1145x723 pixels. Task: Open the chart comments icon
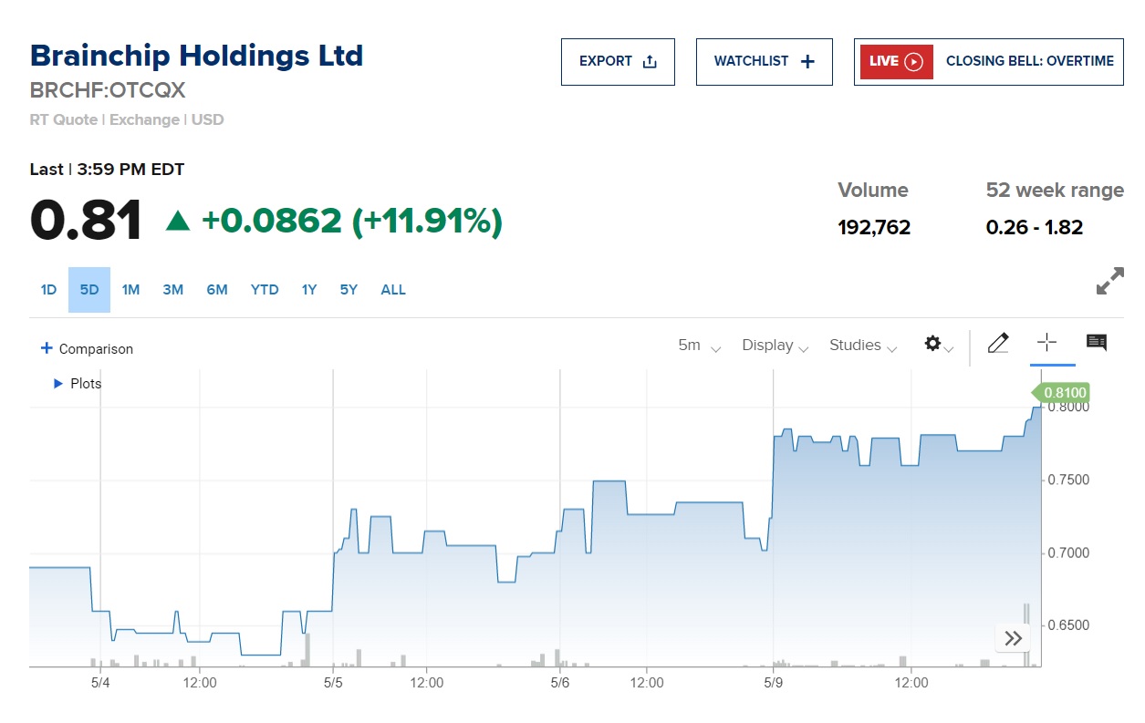tap(1097, 343)
